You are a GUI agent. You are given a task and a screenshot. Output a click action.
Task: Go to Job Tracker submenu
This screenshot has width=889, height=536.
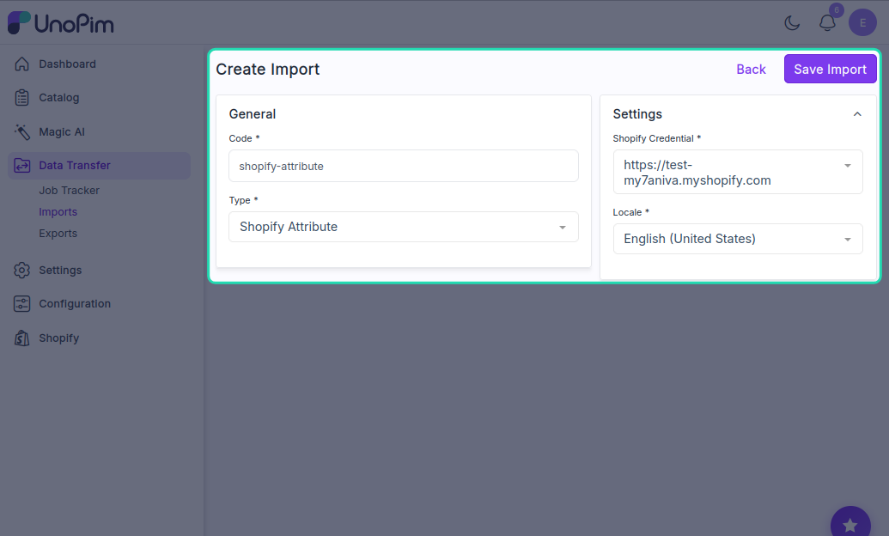pyautogui.click(x=70, y=191)
